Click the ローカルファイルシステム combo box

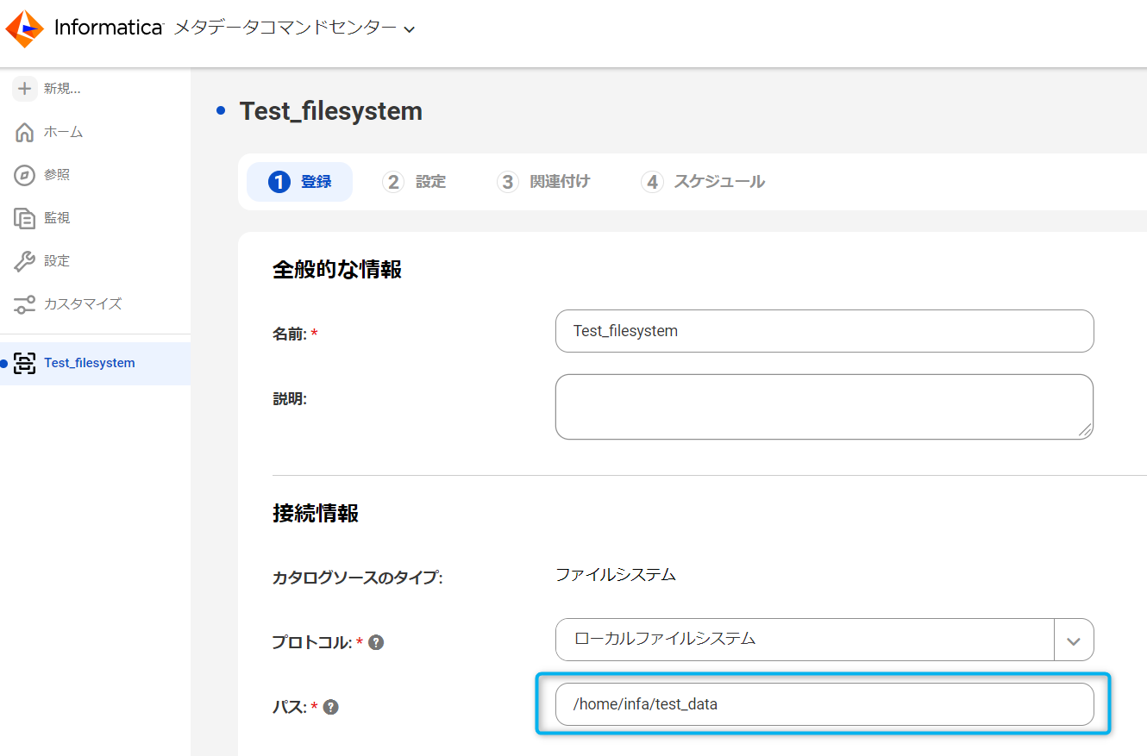pos(804,640)
